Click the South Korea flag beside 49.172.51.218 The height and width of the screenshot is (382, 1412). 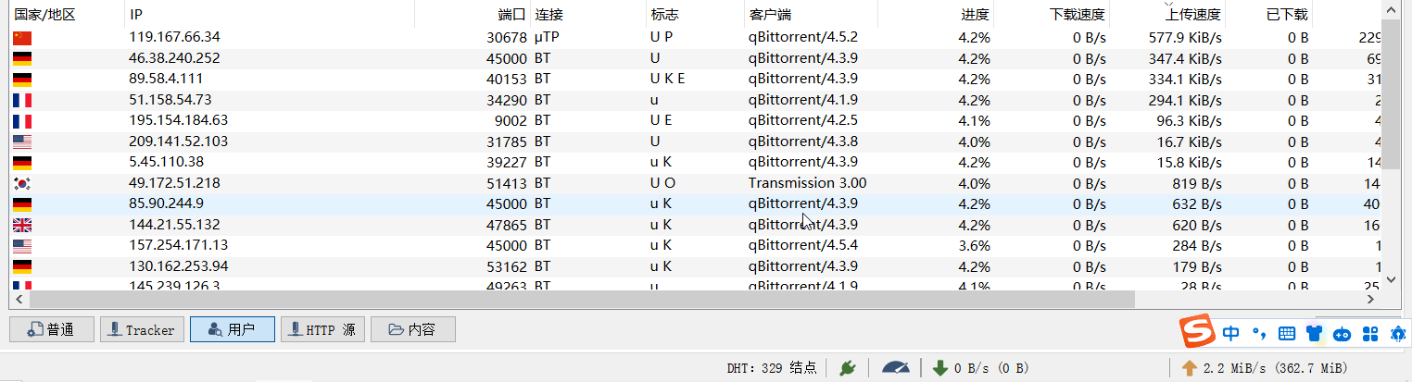click(22, 184)
